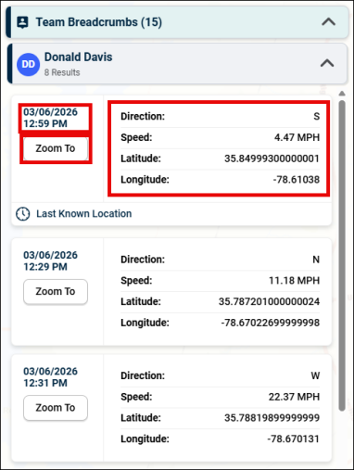354x470 pixels.
Task: Click the clock icon beside Last Known Location
Action: point(23,214)
